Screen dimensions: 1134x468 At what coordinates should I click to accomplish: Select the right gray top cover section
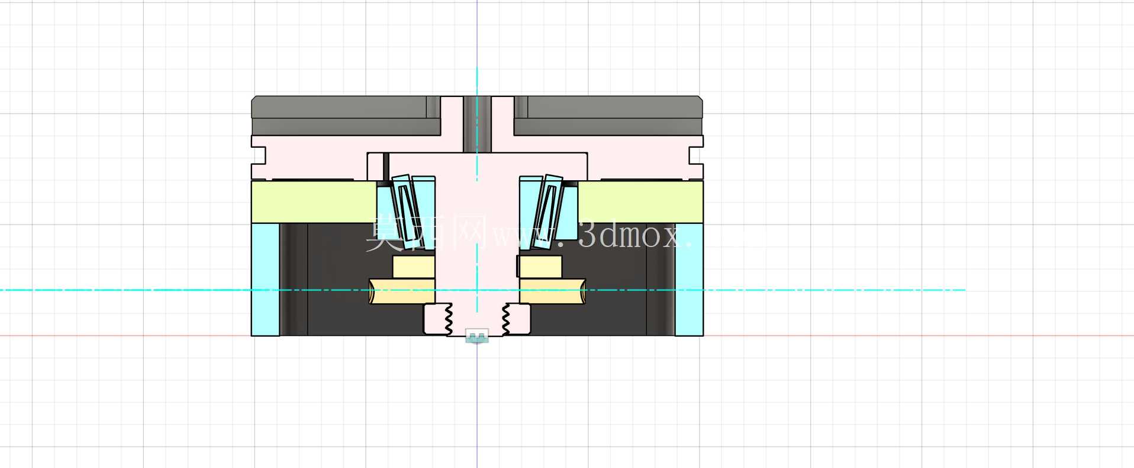pos(608,116)
